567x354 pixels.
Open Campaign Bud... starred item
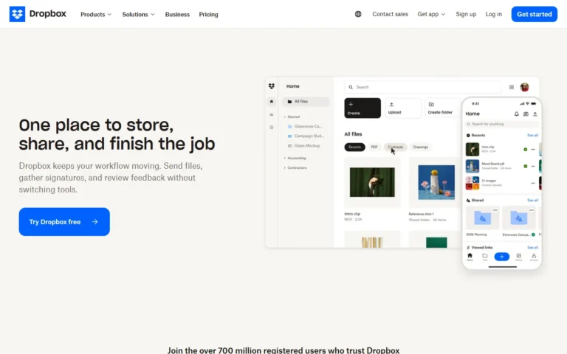306,136
